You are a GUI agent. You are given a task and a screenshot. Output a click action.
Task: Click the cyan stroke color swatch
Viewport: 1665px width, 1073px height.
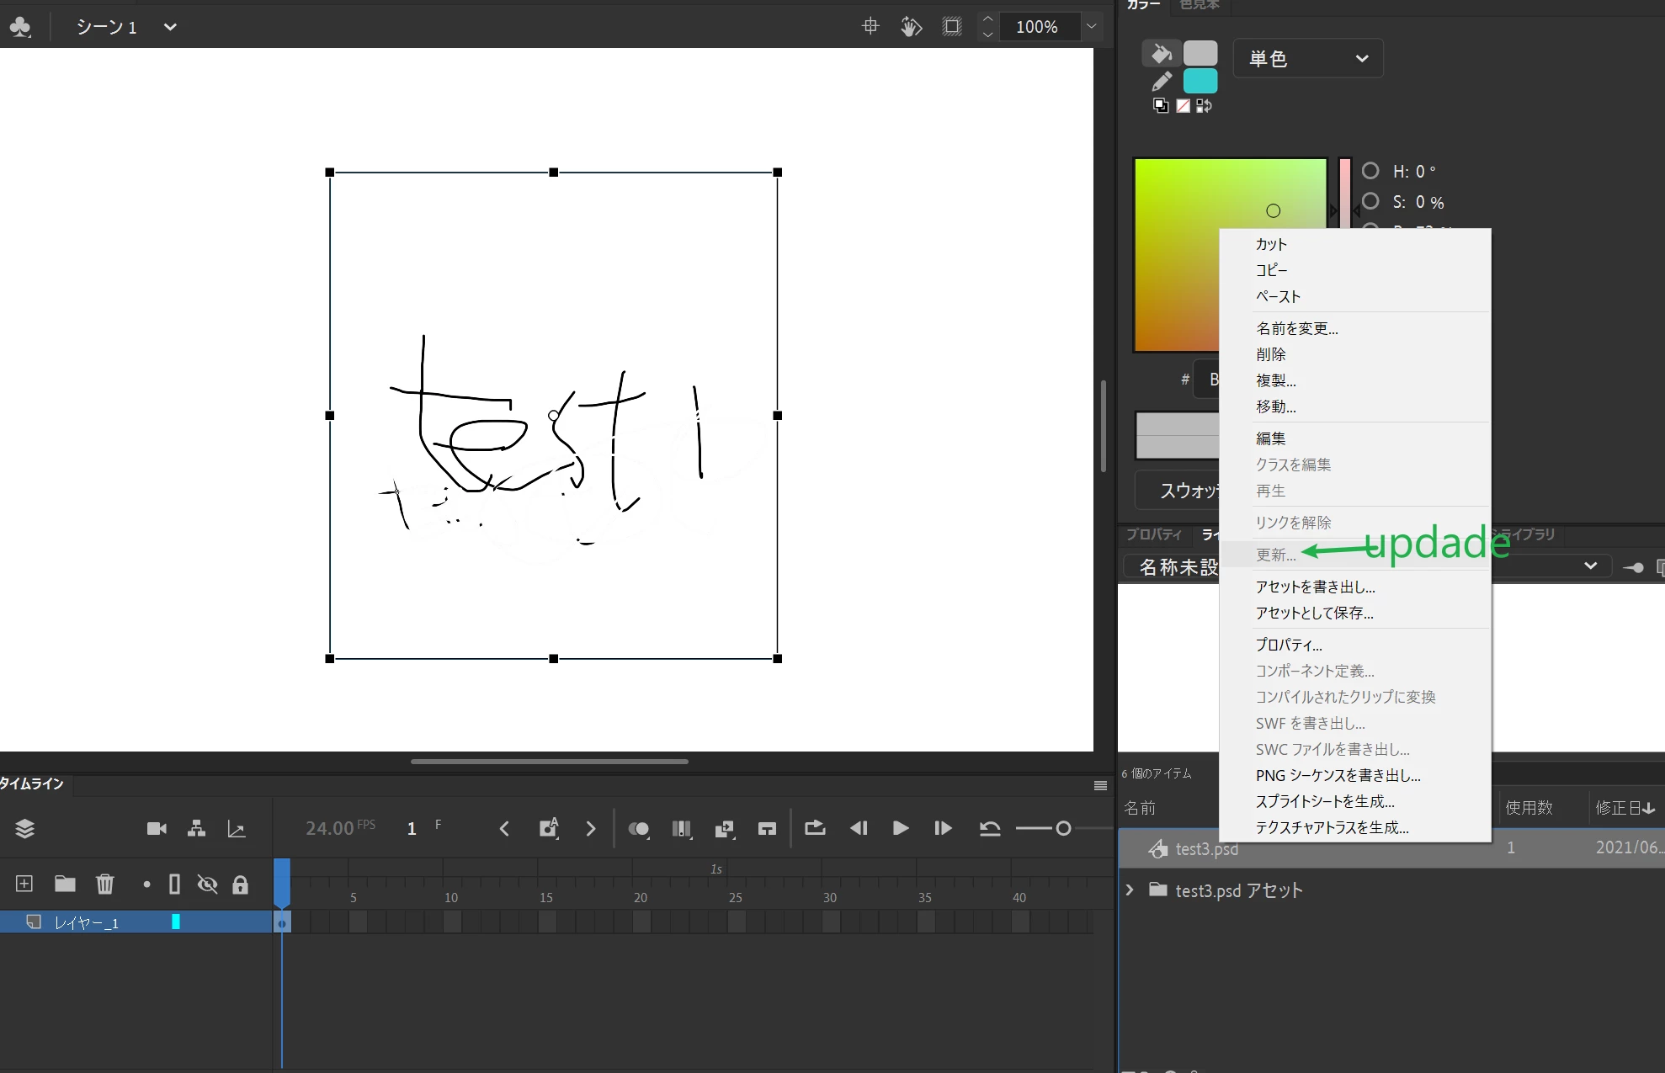1200,82
